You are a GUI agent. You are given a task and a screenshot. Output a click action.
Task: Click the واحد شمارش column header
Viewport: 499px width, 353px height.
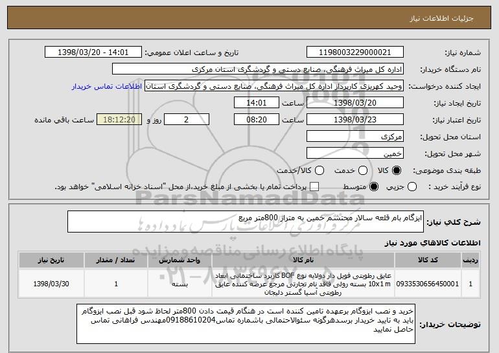[x=180, y=260]
